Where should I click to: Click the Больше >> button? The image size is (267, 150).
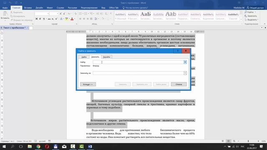(88, 84)
